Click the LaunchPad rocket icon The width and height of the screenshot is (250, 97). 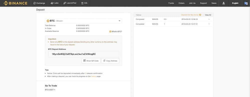[x=64, y=3]
